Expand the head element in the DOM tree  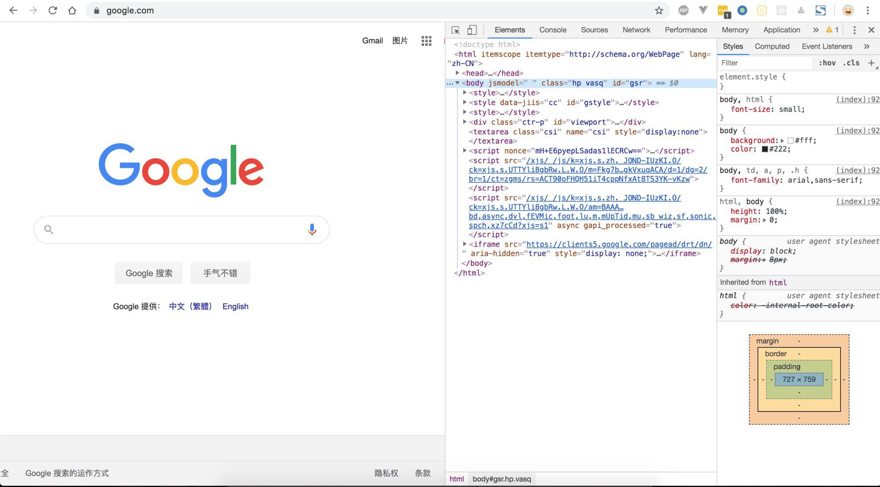(x=458, y=73)
